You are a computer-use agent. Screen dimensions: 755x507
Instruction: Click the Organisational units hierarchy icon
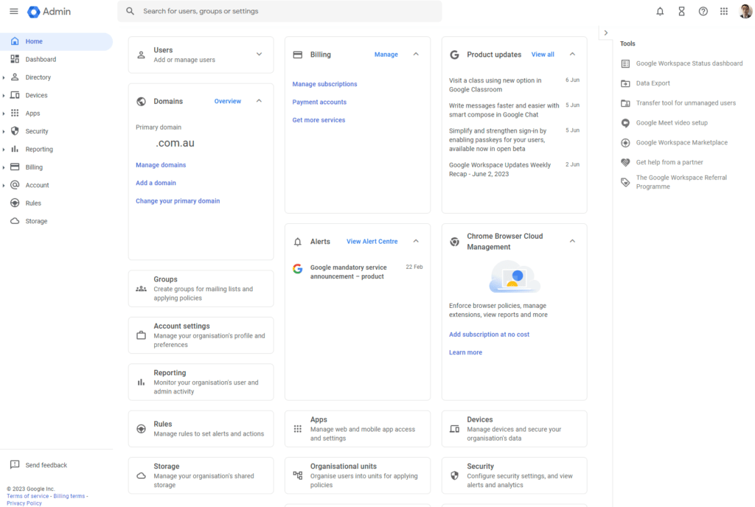click(298, 475)
